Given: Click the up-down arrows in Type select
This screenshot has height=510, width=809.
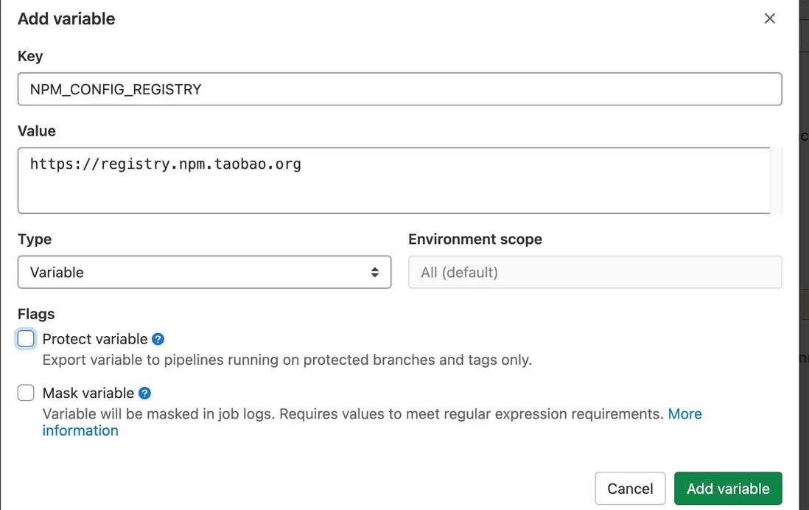Looking at the screenshot, I should (375, 272).
